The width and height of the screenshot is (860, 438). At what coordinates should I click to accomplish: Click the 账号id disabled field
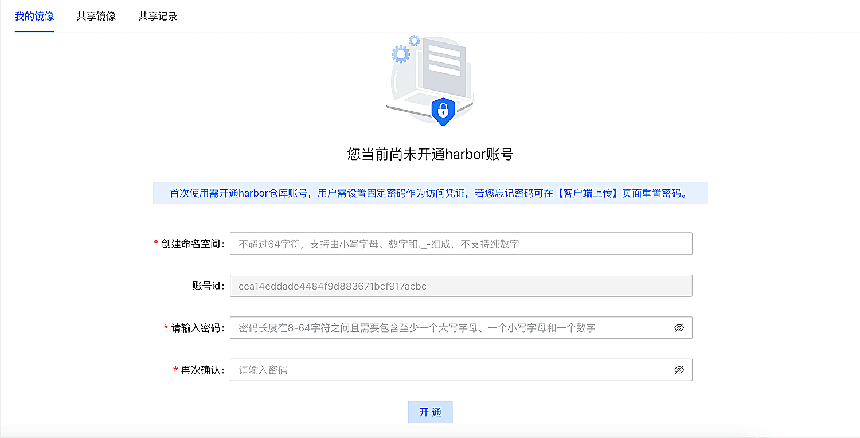461,286
